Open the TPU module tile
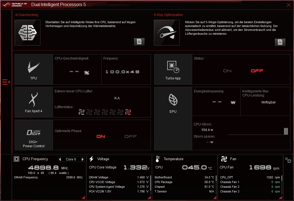This screenshot has width=294, height=201. coord(34,69)
